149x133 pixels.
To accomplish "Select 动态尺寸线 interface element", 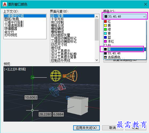I will [x=72, y=45].
